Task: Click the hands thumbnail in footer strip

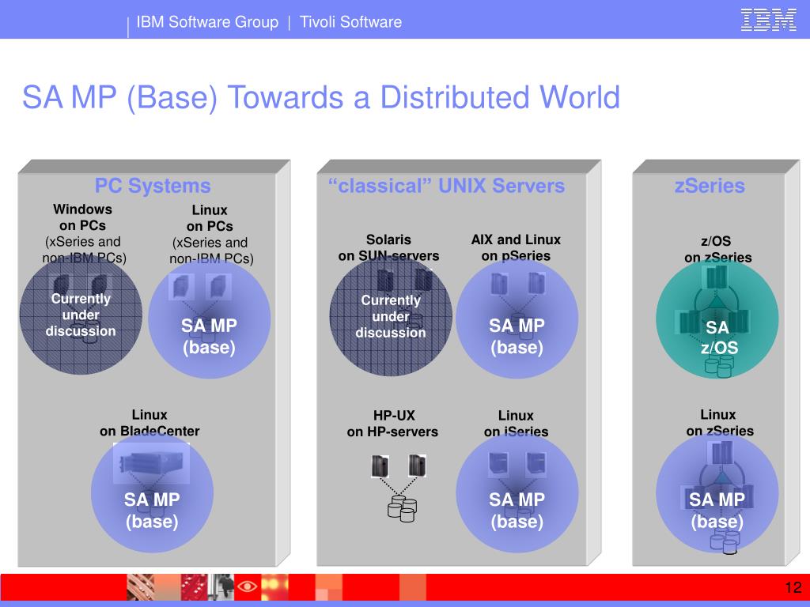Action: pyautogui.click(x=140, y=587)
